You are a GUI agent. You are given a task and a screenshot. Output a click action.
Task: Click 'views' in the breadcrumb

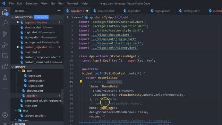point(77,17)
